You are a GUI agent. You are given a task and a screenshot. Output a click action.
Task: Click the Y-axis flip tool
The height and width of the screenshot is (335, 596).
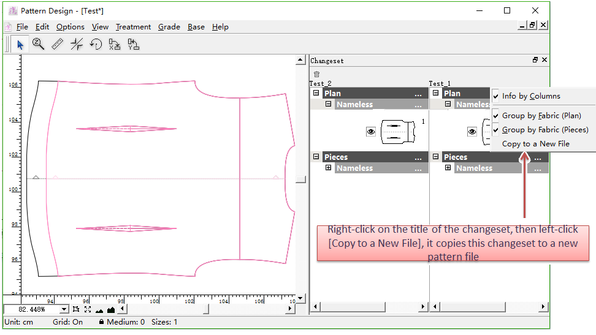[x=133, y=44]
